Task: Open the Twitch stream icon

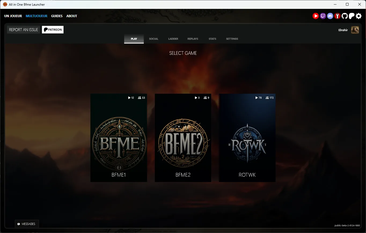Action: (323, 16)
